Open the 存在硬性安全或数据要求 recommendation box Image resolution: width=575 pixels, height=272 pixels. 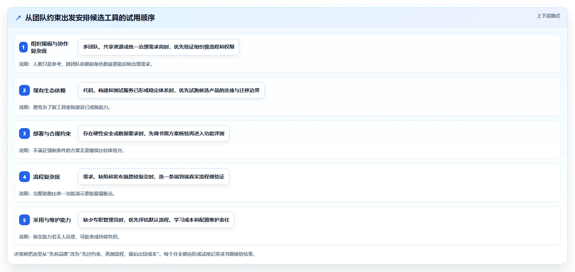click(x=154, y=133)
